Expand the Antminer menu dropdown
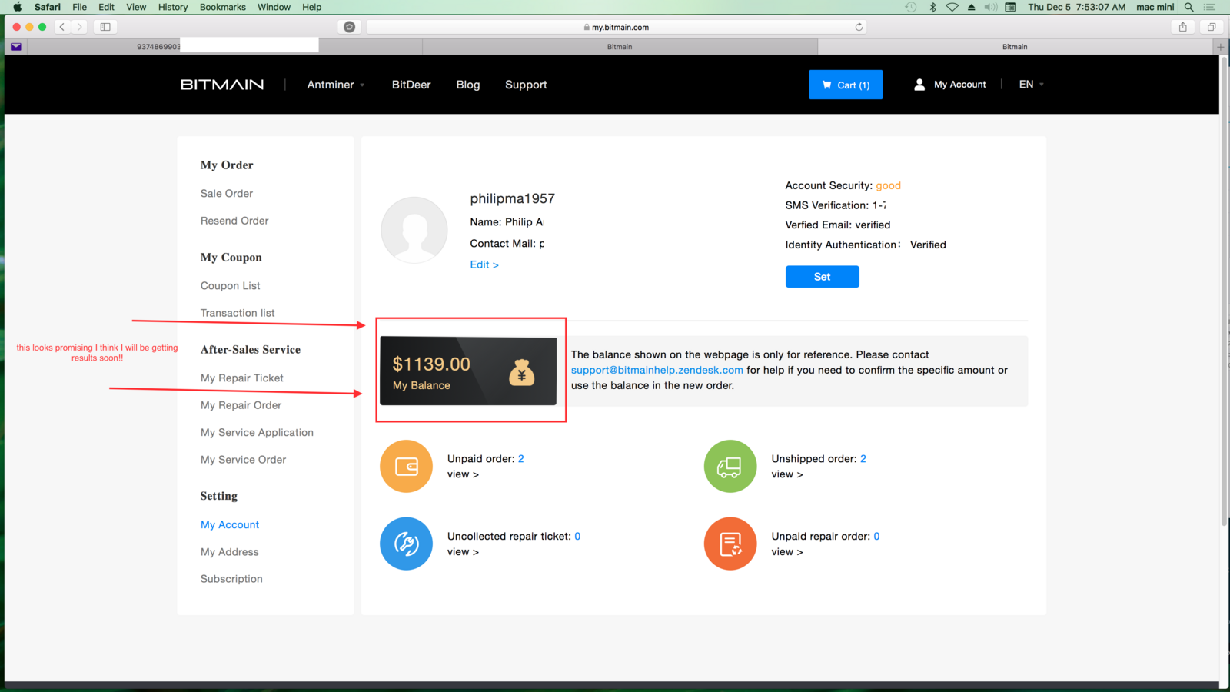 tap(336, 85)
